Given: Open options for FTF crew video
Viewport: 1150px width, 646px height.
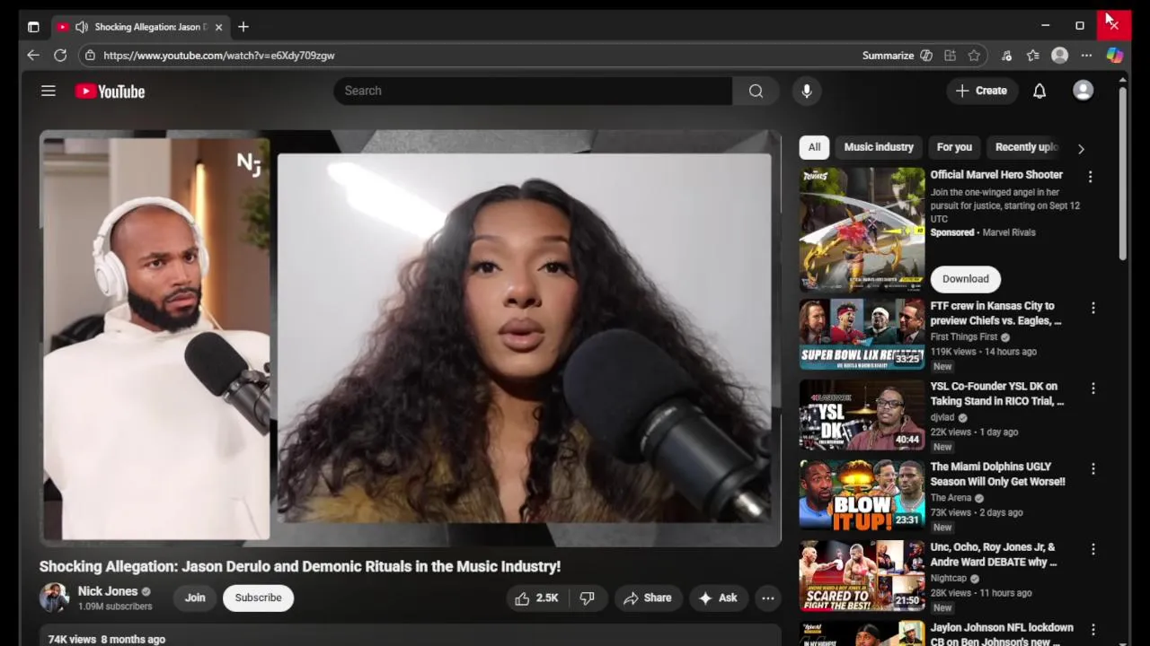Looking at the screenshot, I should (1092, 308).
